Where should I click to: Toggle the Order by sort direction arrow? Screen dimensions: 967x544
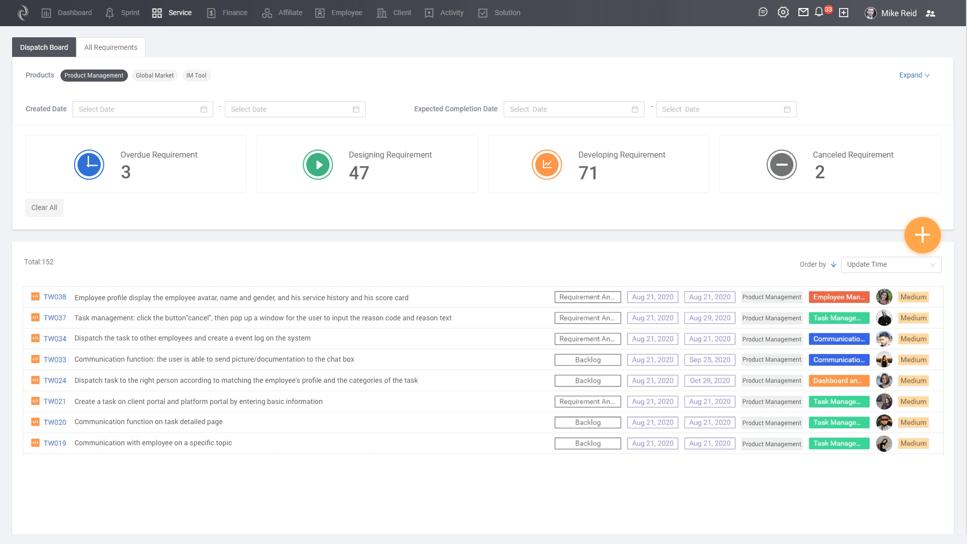point(834,264)
